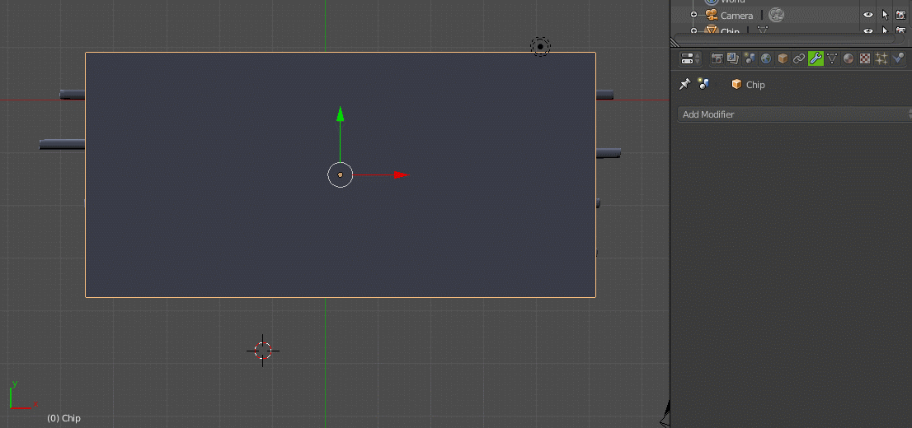
Task: Click the camera data icon beside Camera
Action: tap(777, 15)
